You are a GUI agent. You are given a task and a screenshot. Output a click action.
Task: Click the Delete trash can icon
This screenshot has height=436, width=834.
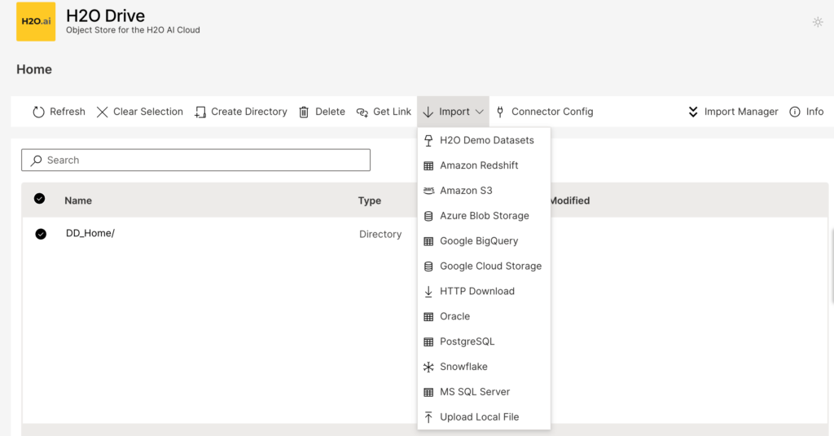coord(304,112)
